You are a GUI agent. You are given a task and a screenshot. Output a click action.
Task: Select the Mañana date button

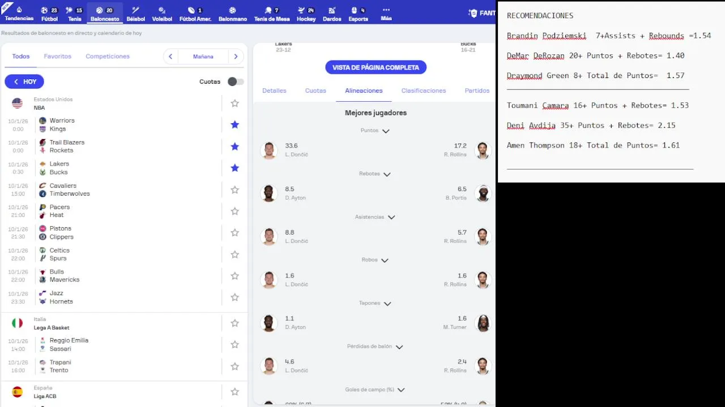pyautogui.click(x=203, y=57)
